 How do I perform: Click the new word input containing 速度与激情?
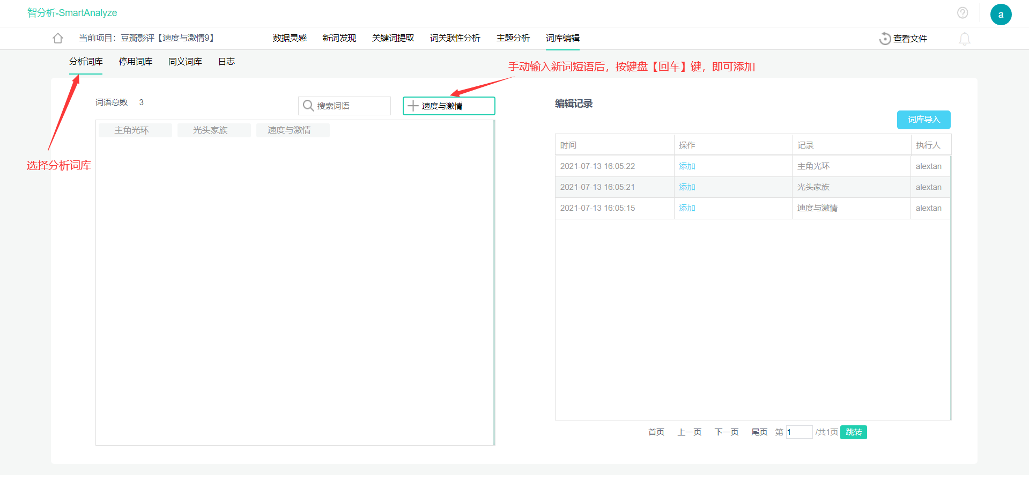(449, 106)
